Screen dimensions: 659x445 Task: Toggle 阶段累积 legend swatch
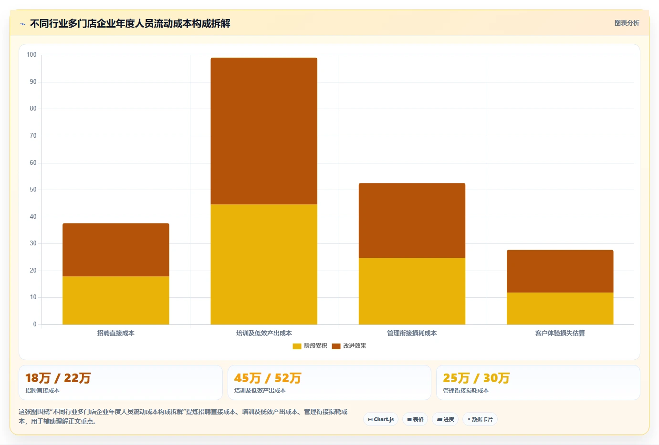297,346
